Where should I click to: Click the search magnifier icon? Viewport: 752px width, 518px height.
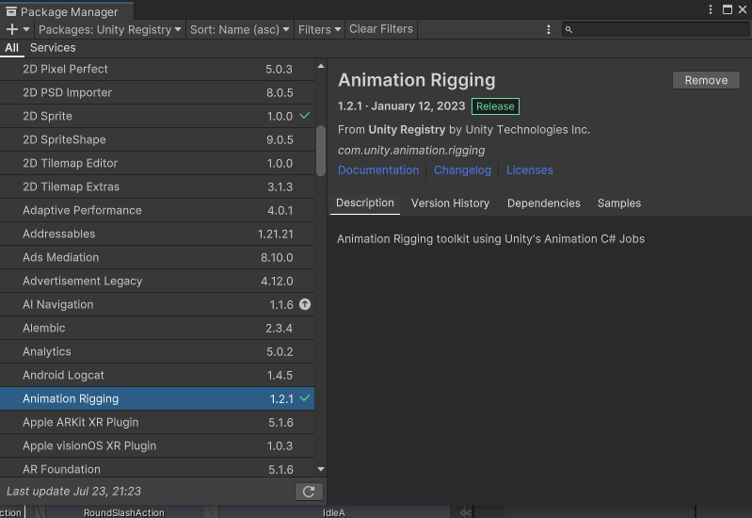click(568, 30)
